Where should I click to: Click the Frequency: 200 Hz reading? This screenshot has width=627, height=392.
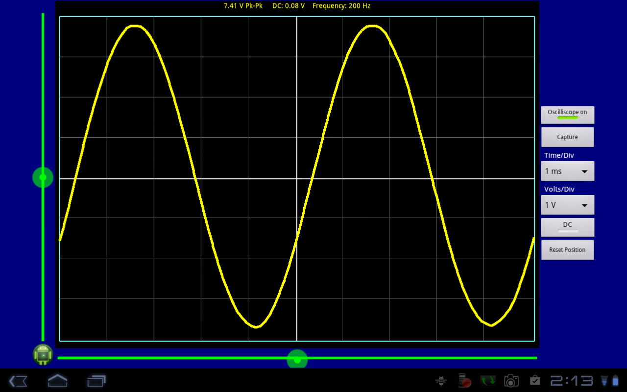point(341,6)
